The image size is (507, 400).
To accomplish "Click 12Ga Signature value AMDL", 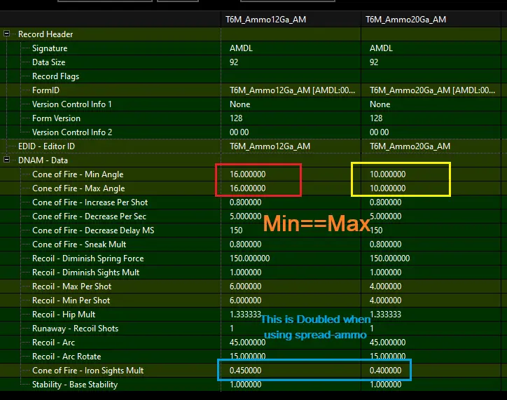I will 241,48.
